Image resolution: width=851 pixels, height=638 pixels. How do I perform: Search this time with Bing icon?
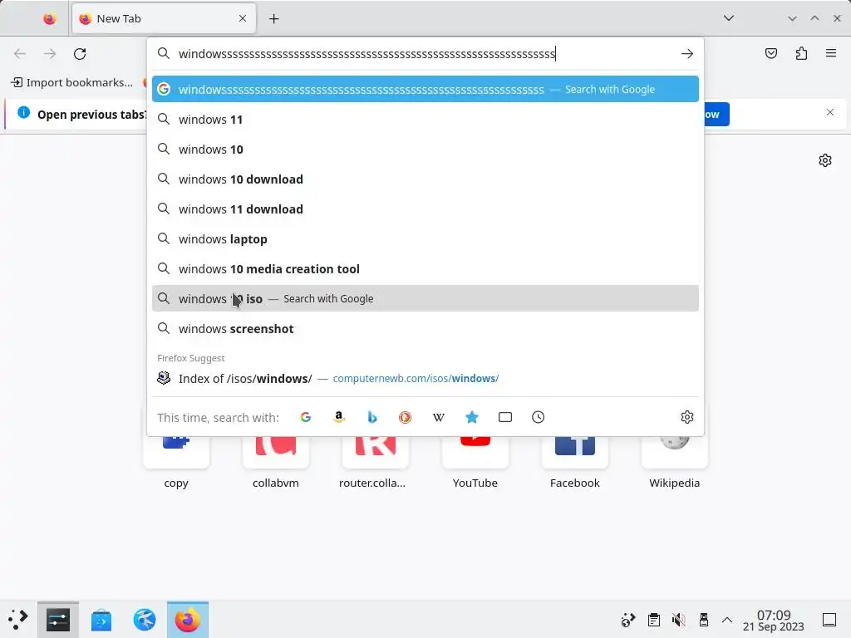372,417
